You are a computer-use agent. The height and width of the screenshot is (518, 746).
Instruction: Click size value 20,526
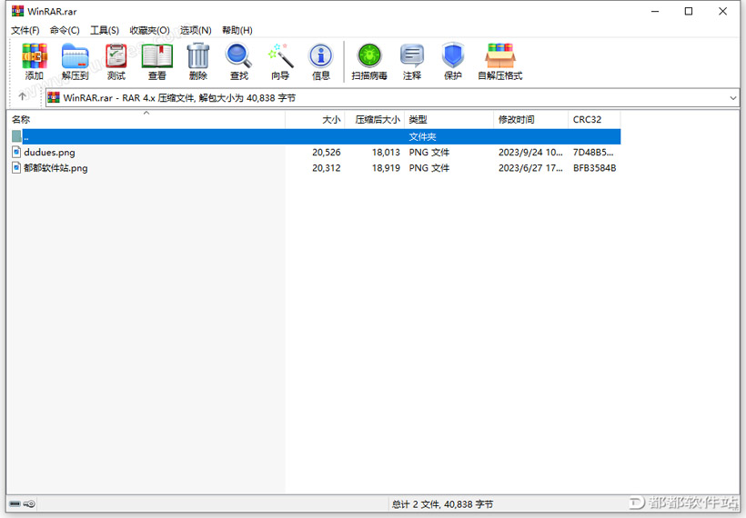(x=327, y=153)
